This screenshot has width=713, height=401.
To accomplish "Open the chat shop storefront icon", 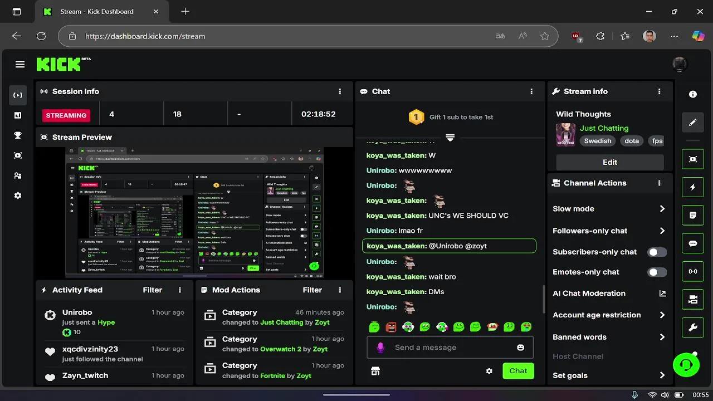I will click(x=375, y=371).
